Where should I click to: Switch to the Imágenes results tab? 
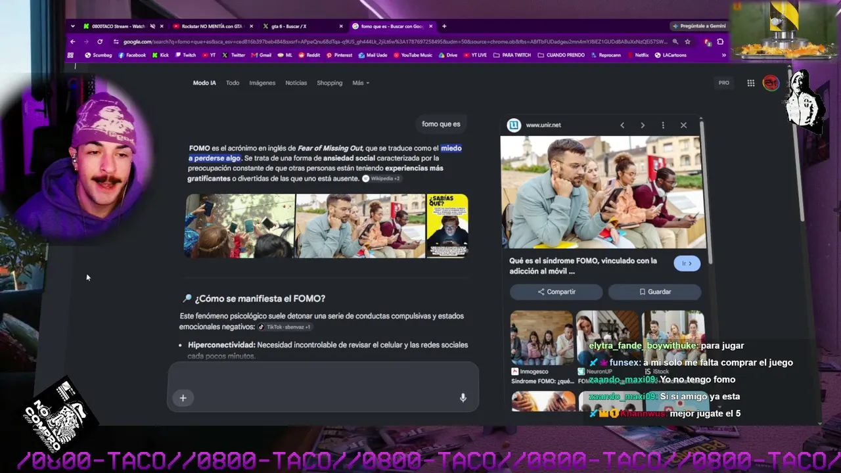click(x=262, y=83)
